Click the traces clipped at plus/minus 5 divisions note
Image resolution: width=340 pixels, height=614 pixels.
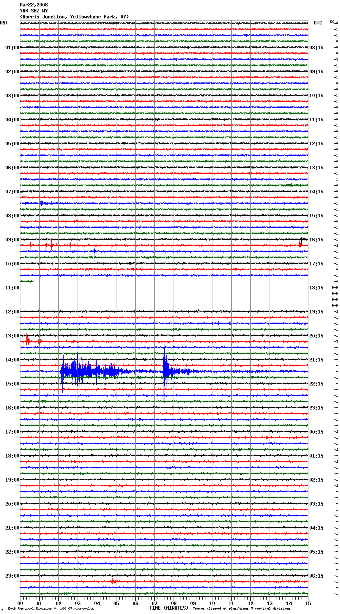click(242, 609)
